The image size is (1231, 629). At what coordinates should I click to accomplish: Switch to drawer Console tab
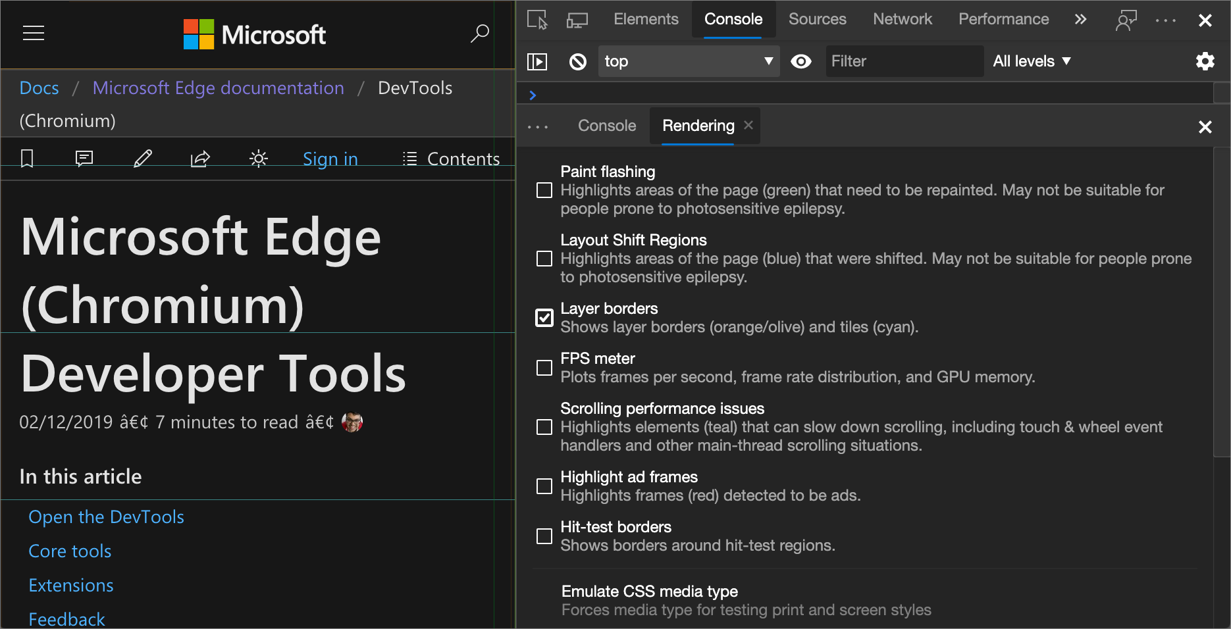point(607,126)
